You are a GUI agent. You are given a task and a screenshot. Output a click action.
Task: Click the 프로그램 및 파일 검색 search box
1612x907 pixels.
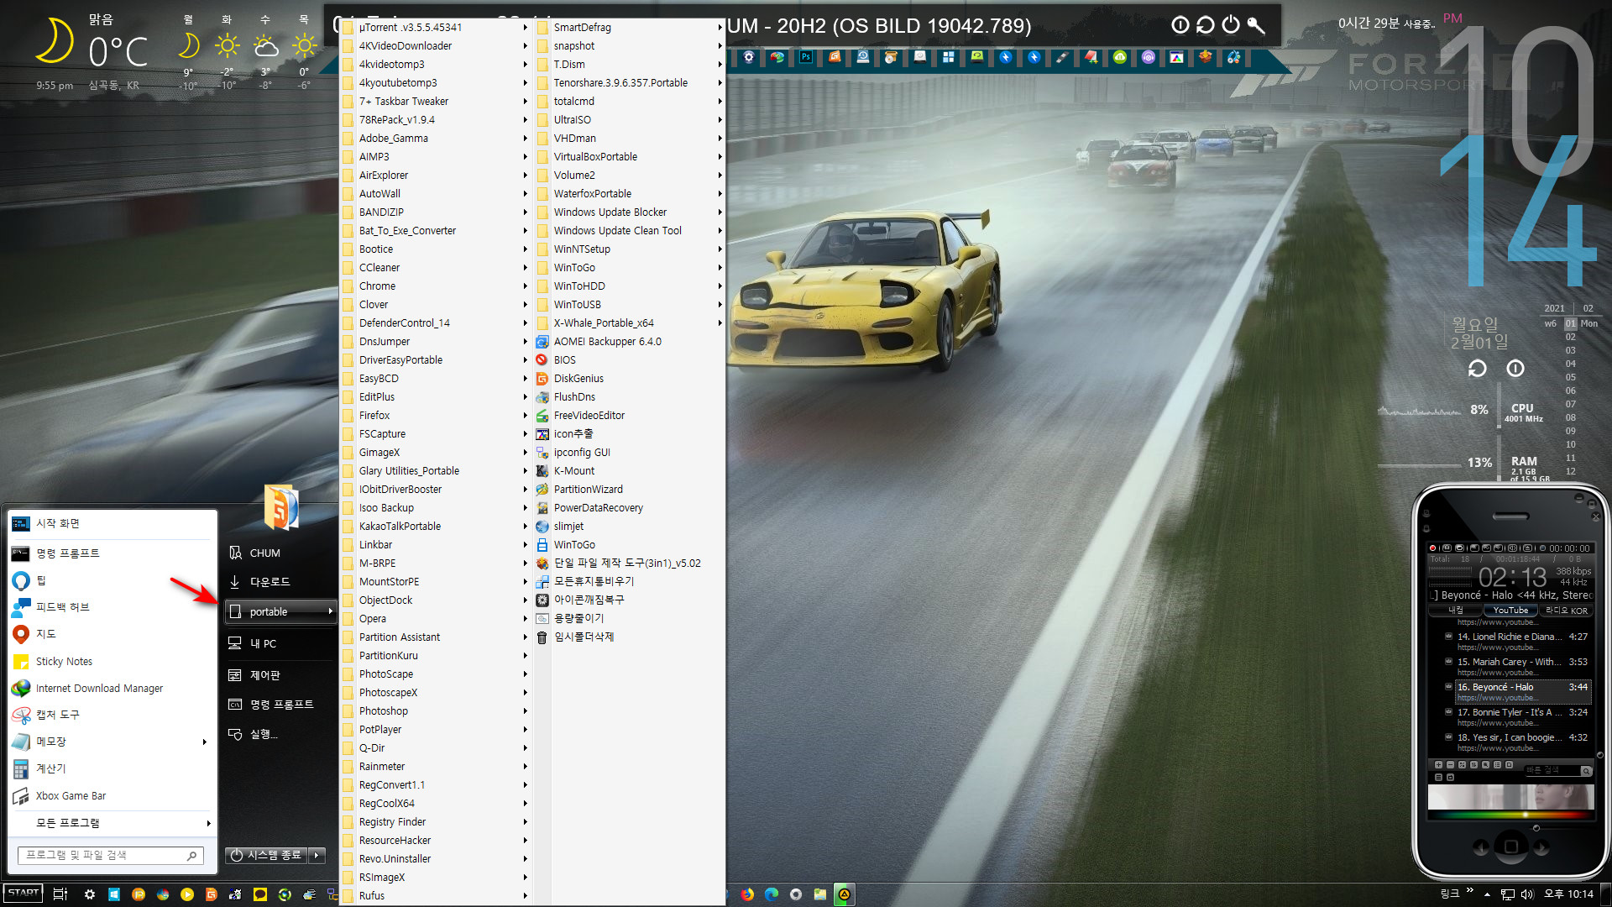[x=111, y=855]
